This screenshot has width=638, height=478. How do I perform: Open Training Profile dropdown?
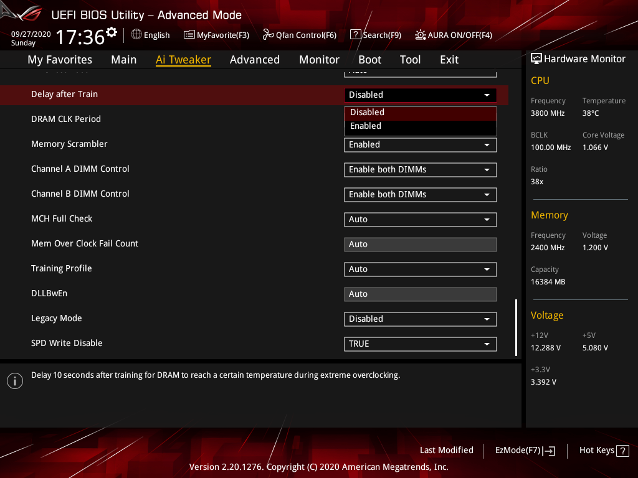click(x=421, y=269)
